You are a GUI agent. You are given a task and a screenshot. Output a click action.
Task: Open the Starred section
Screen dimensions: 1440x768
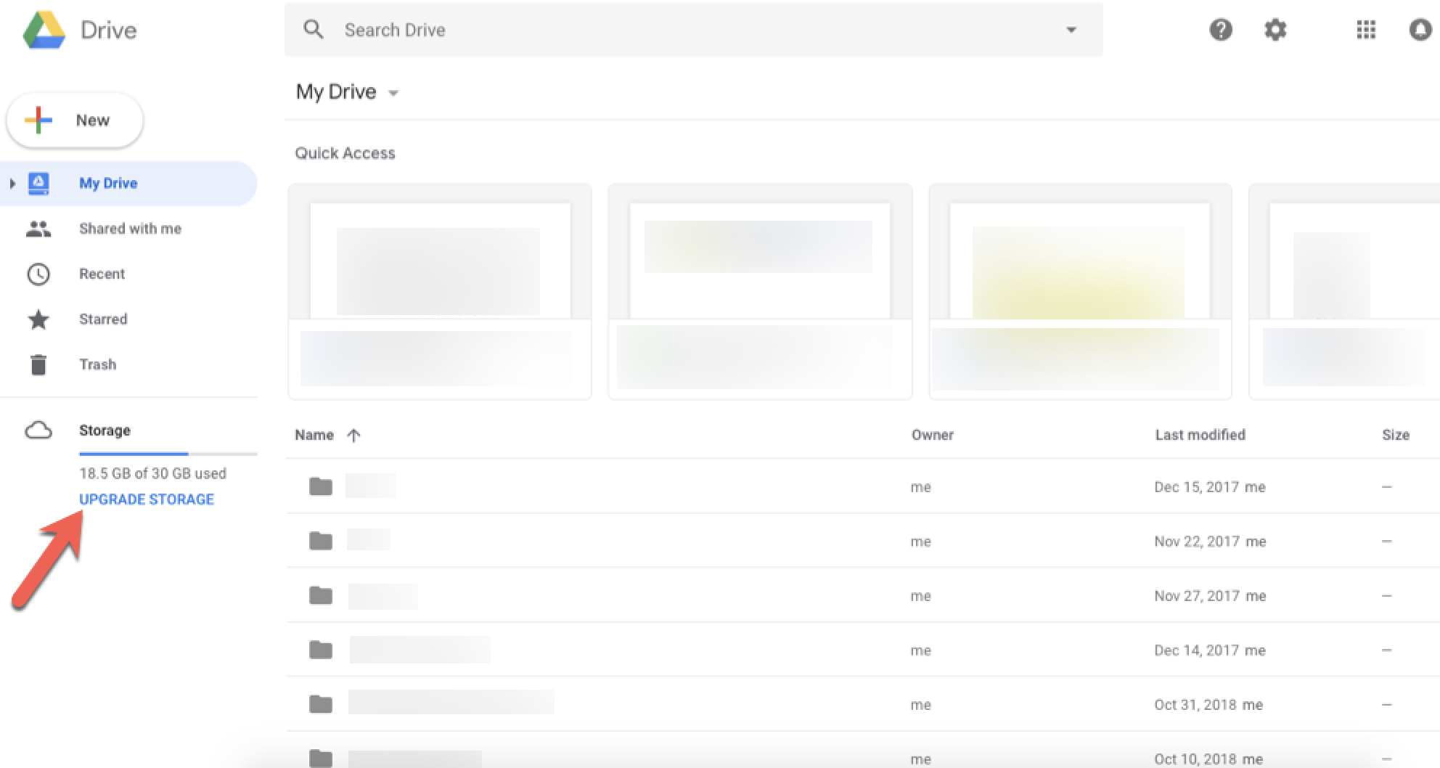click(x=103, y=319)
